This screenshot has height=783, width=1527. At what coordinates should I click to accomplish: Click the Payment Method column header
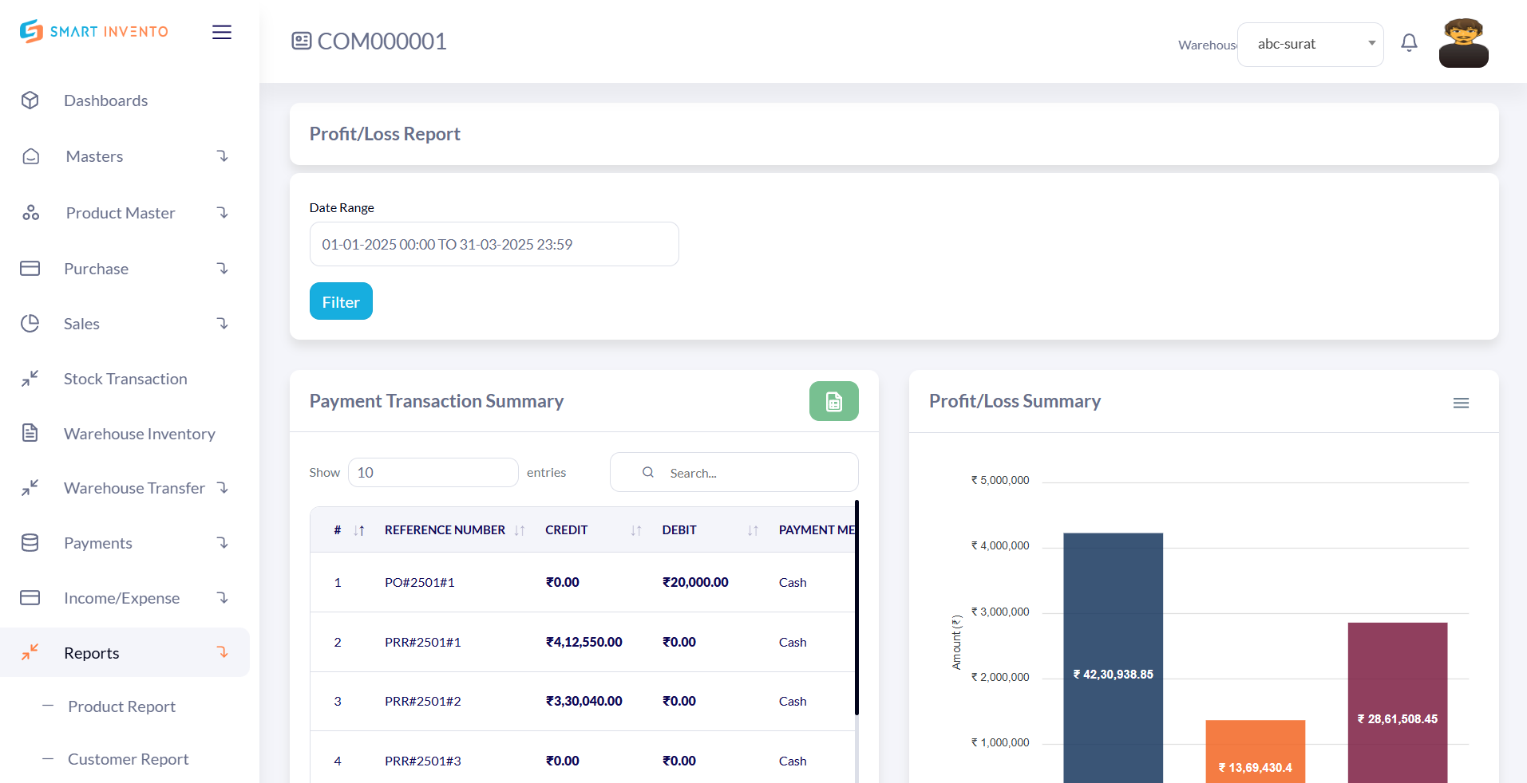(817, 530)
